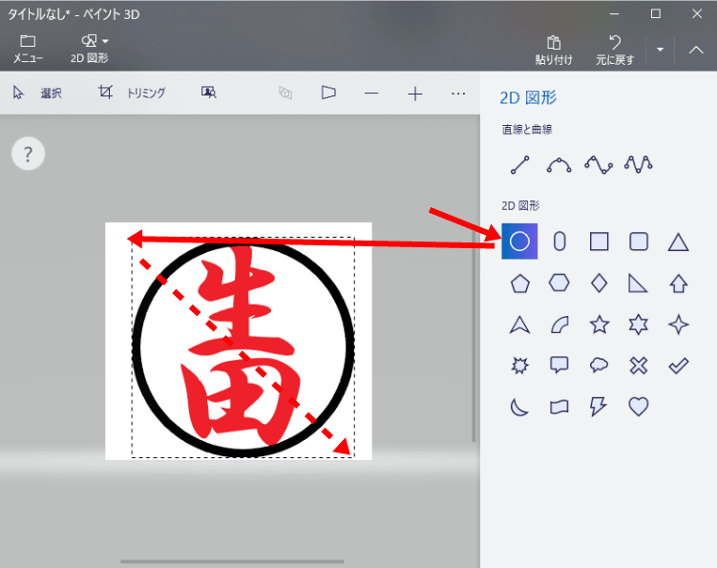Viewport: 717px width, 568px height.
Task: Select the checkmark shape
Action: click(x=678, y=366)
